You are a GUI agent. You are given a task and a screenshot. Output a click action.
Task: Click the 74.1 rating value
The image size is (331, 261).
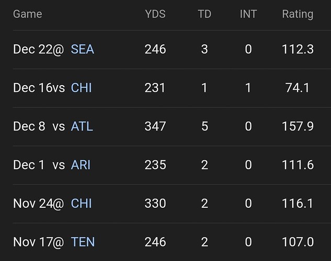(298, 88)
